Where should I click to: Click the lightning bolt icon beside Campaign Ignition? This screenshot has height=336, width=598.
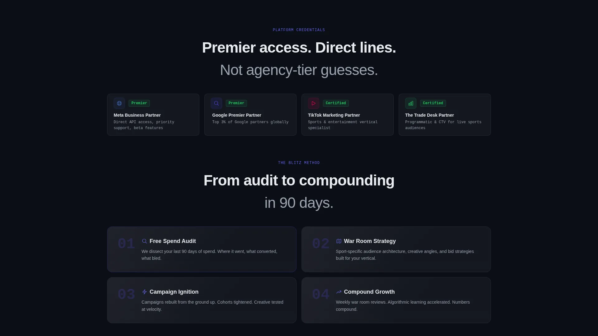coord(144,292)
